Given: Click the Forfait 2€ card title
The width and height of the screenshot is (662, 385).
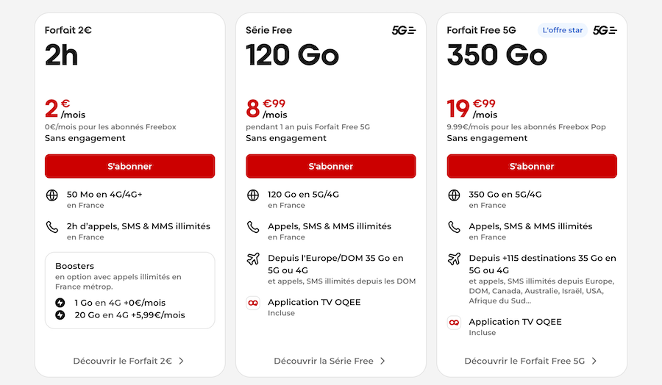Looking at the screenshot, I should tap(68, 30).
